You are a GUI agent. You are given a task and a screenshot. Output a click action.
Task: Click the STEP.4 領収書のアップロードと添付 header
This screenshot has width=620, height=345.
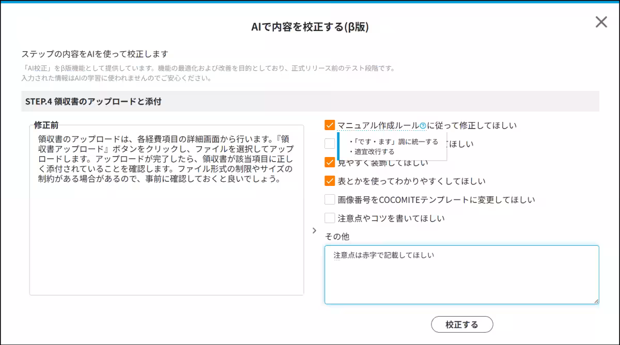tap(94, 102)
